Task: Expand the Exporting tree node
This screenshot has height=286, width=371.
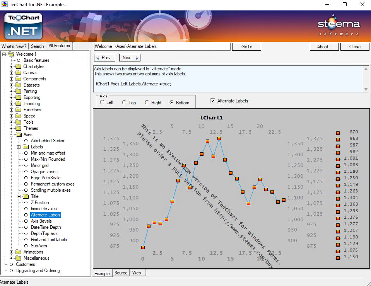Action: [11, 97]
